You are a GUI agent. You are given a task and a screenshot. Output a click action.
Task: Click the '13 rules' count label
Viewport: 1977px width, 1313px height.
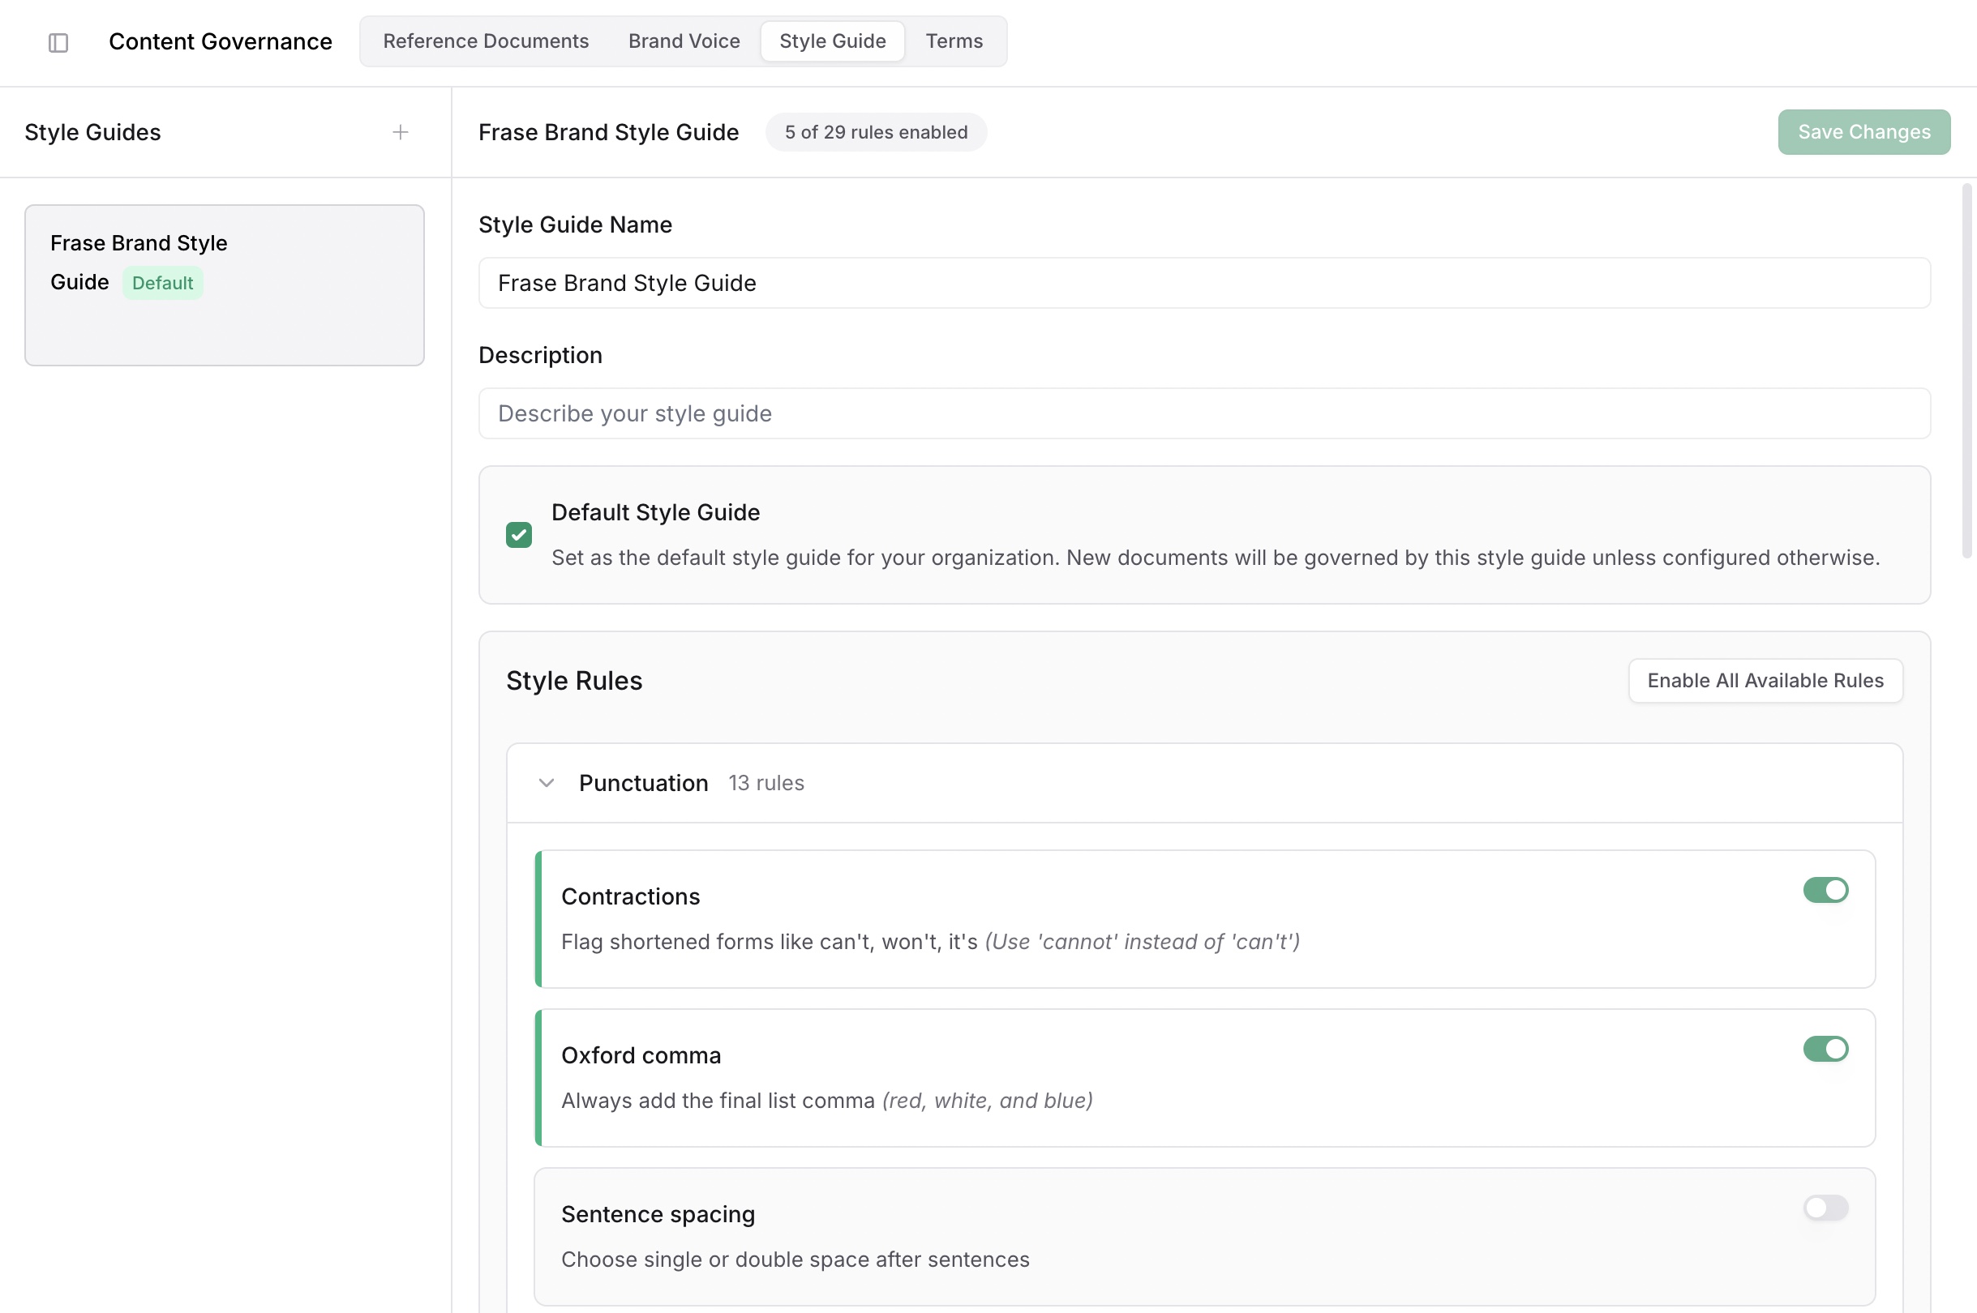pyautogui.click(x=765, y=783)
